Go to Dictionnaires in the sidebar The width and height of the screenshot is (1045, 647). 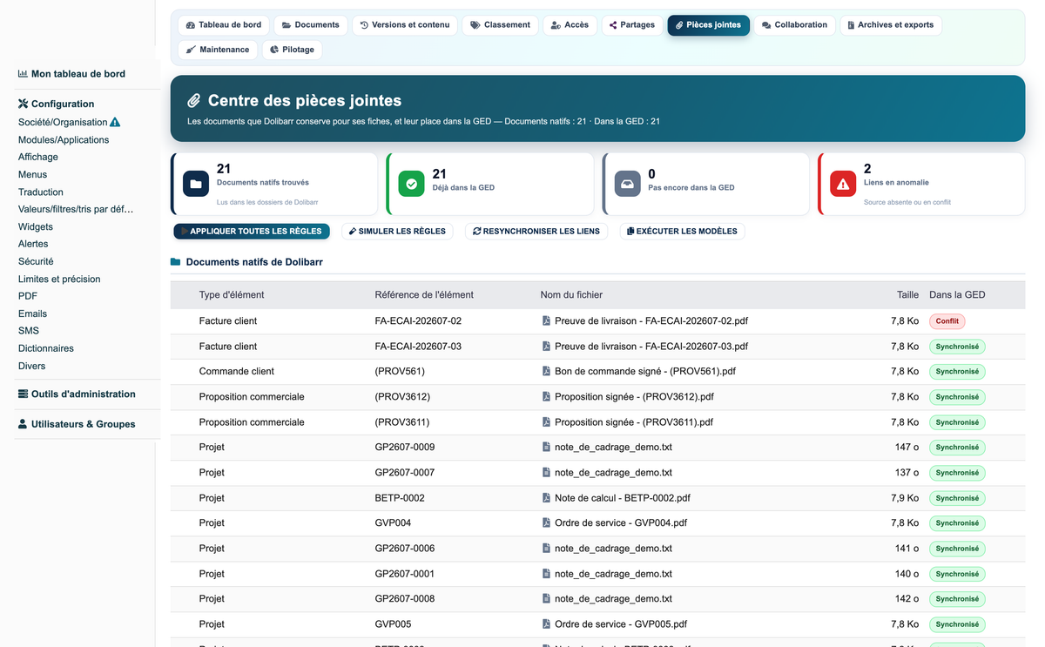tap(46, 348)
